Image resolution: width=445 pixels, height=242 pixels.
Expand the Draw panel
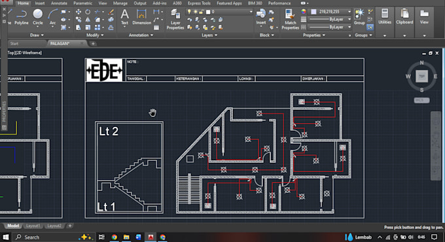point(37,35)
